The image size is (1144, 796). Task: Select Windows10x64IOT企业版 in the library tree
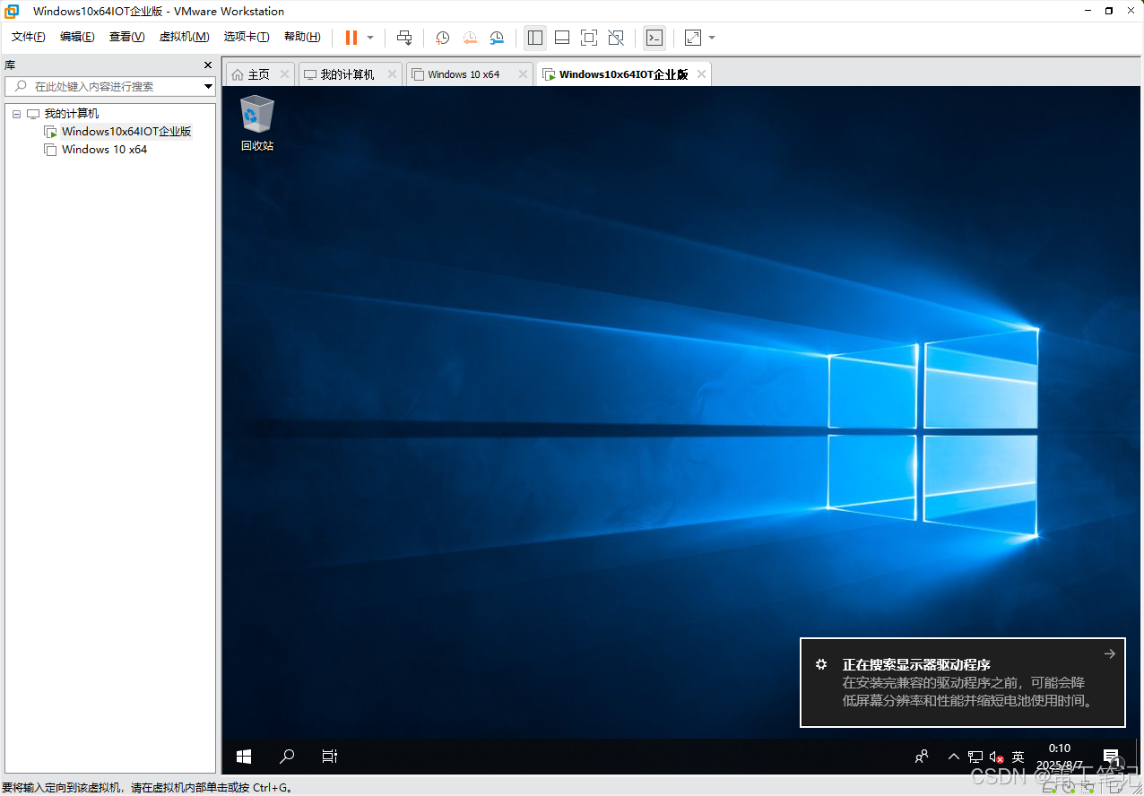pyautogui.click(x=126, y=132)
